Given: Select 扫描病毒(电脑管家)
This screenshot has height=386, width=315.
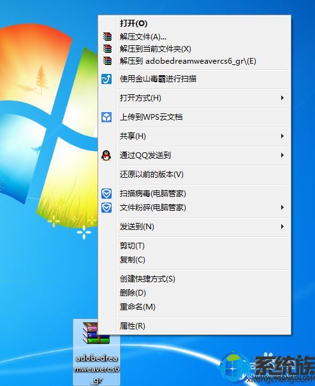Looking at the screenshot, I should (194, 194).
